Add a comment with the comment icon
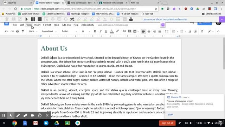 pyautogui.click(x=130, y=31)
